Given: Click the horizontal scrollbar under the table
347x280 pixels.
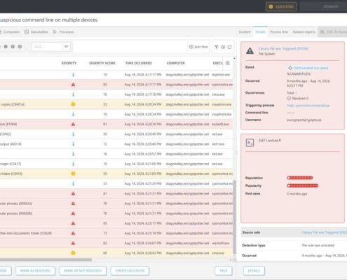Looking at the screenshot, I should tap(46, 260).
